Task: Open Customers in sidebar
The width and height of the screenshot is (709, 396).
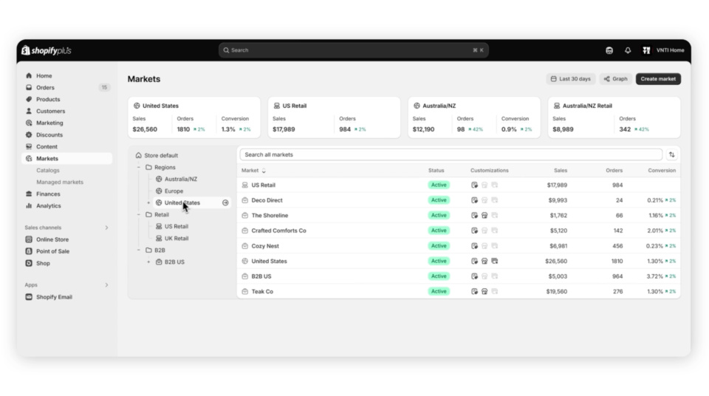Action: tap(66, 111)
